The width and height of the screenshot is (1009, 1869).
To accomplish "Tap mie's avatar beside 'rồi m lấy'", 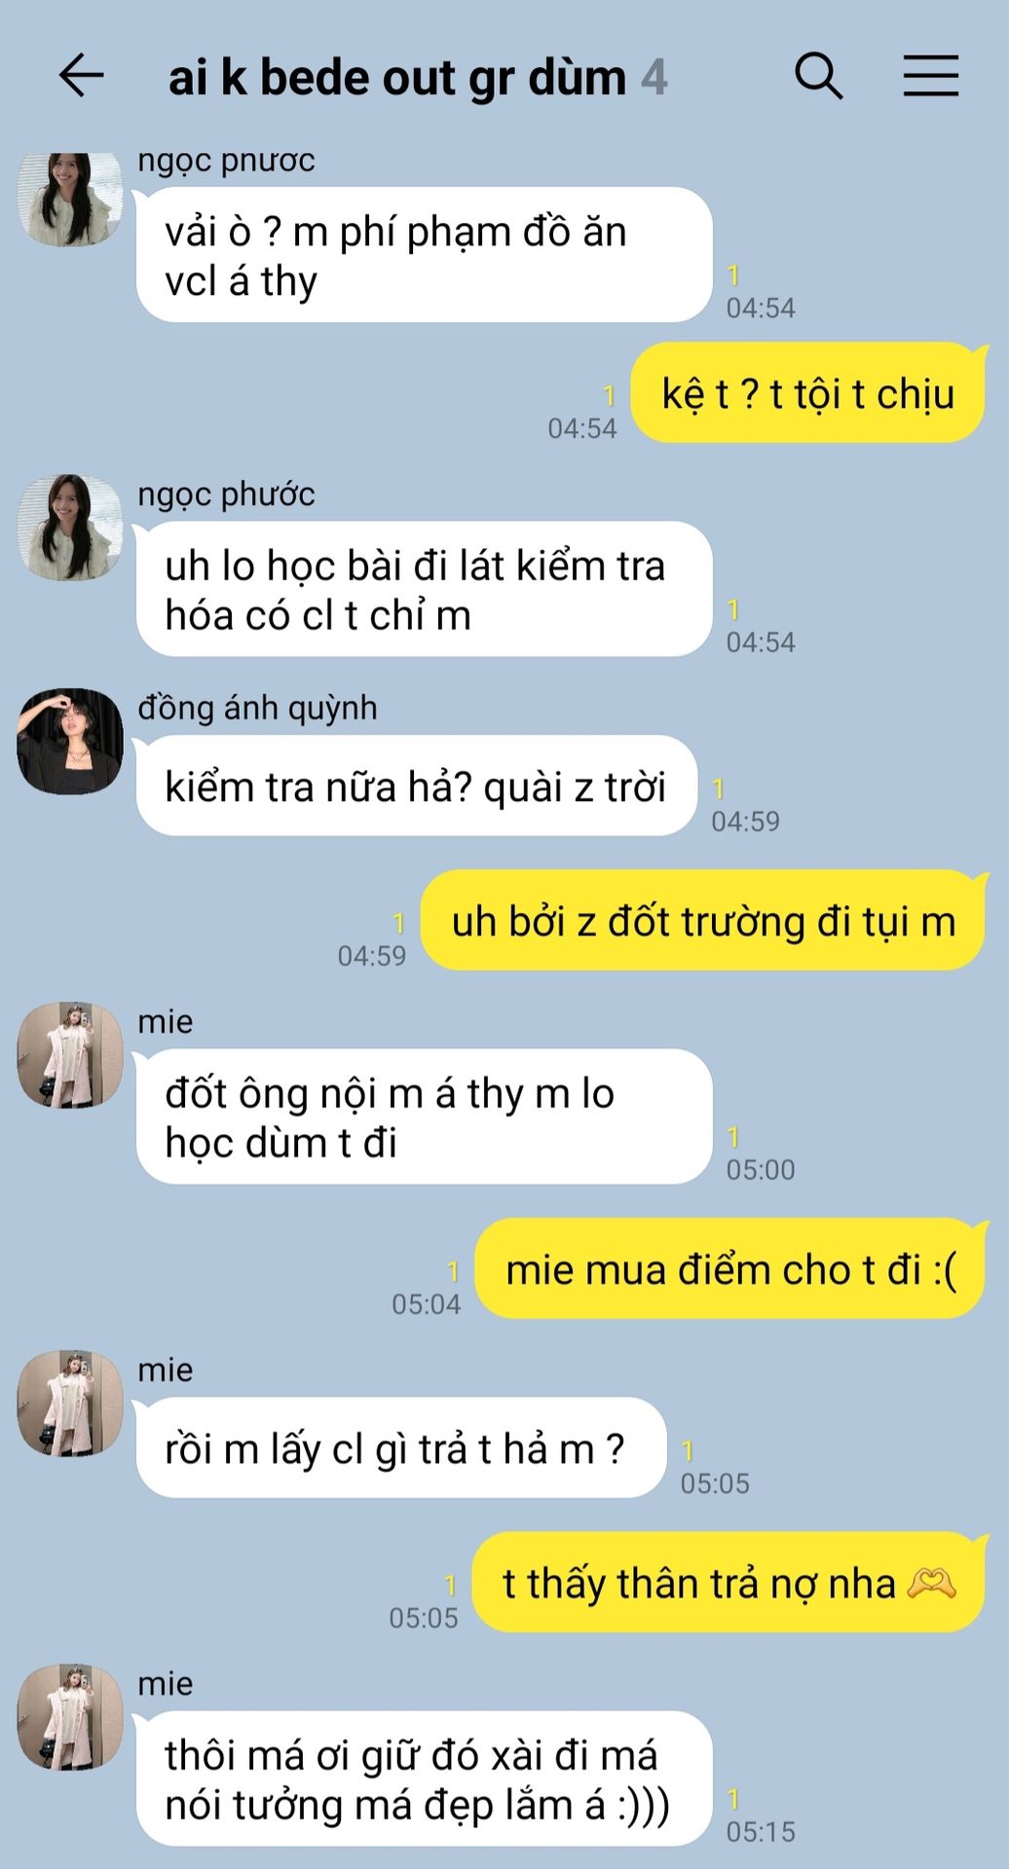I will (x=70, y=1403).
